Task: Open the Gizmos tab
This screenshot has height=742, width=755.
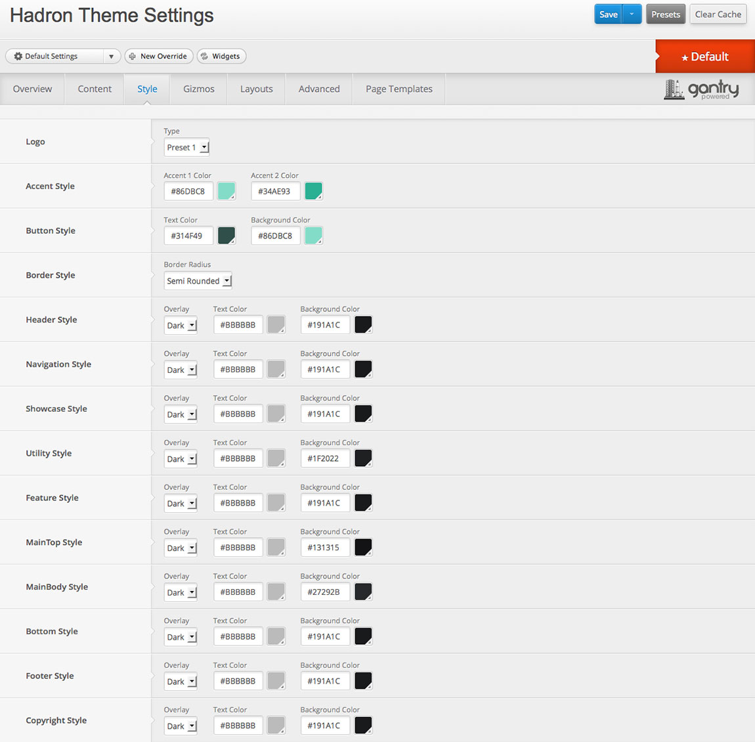Action: click(198, 89)
